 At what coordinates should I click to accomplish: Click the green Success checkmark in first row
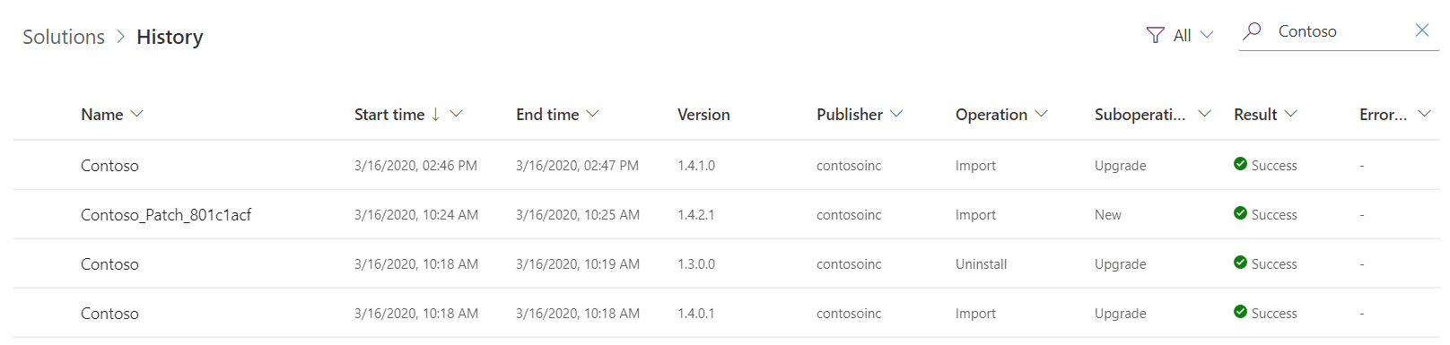tap(1240, 164)
